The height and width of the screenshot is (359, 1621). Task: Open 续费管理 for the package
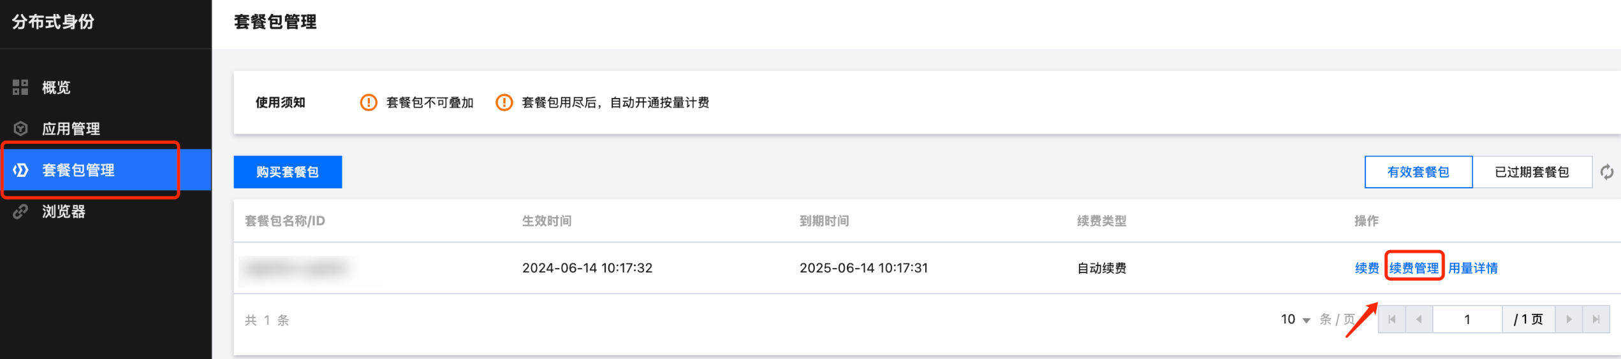(x=1414, y=268)
